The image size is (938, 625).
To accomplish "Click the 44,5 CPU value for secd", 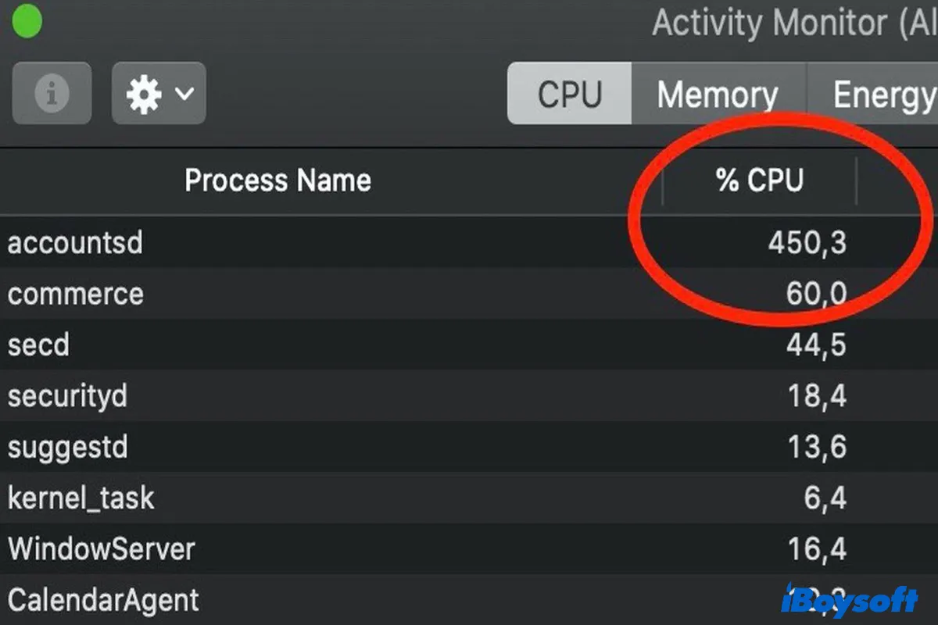I will (x=816, y=345).
